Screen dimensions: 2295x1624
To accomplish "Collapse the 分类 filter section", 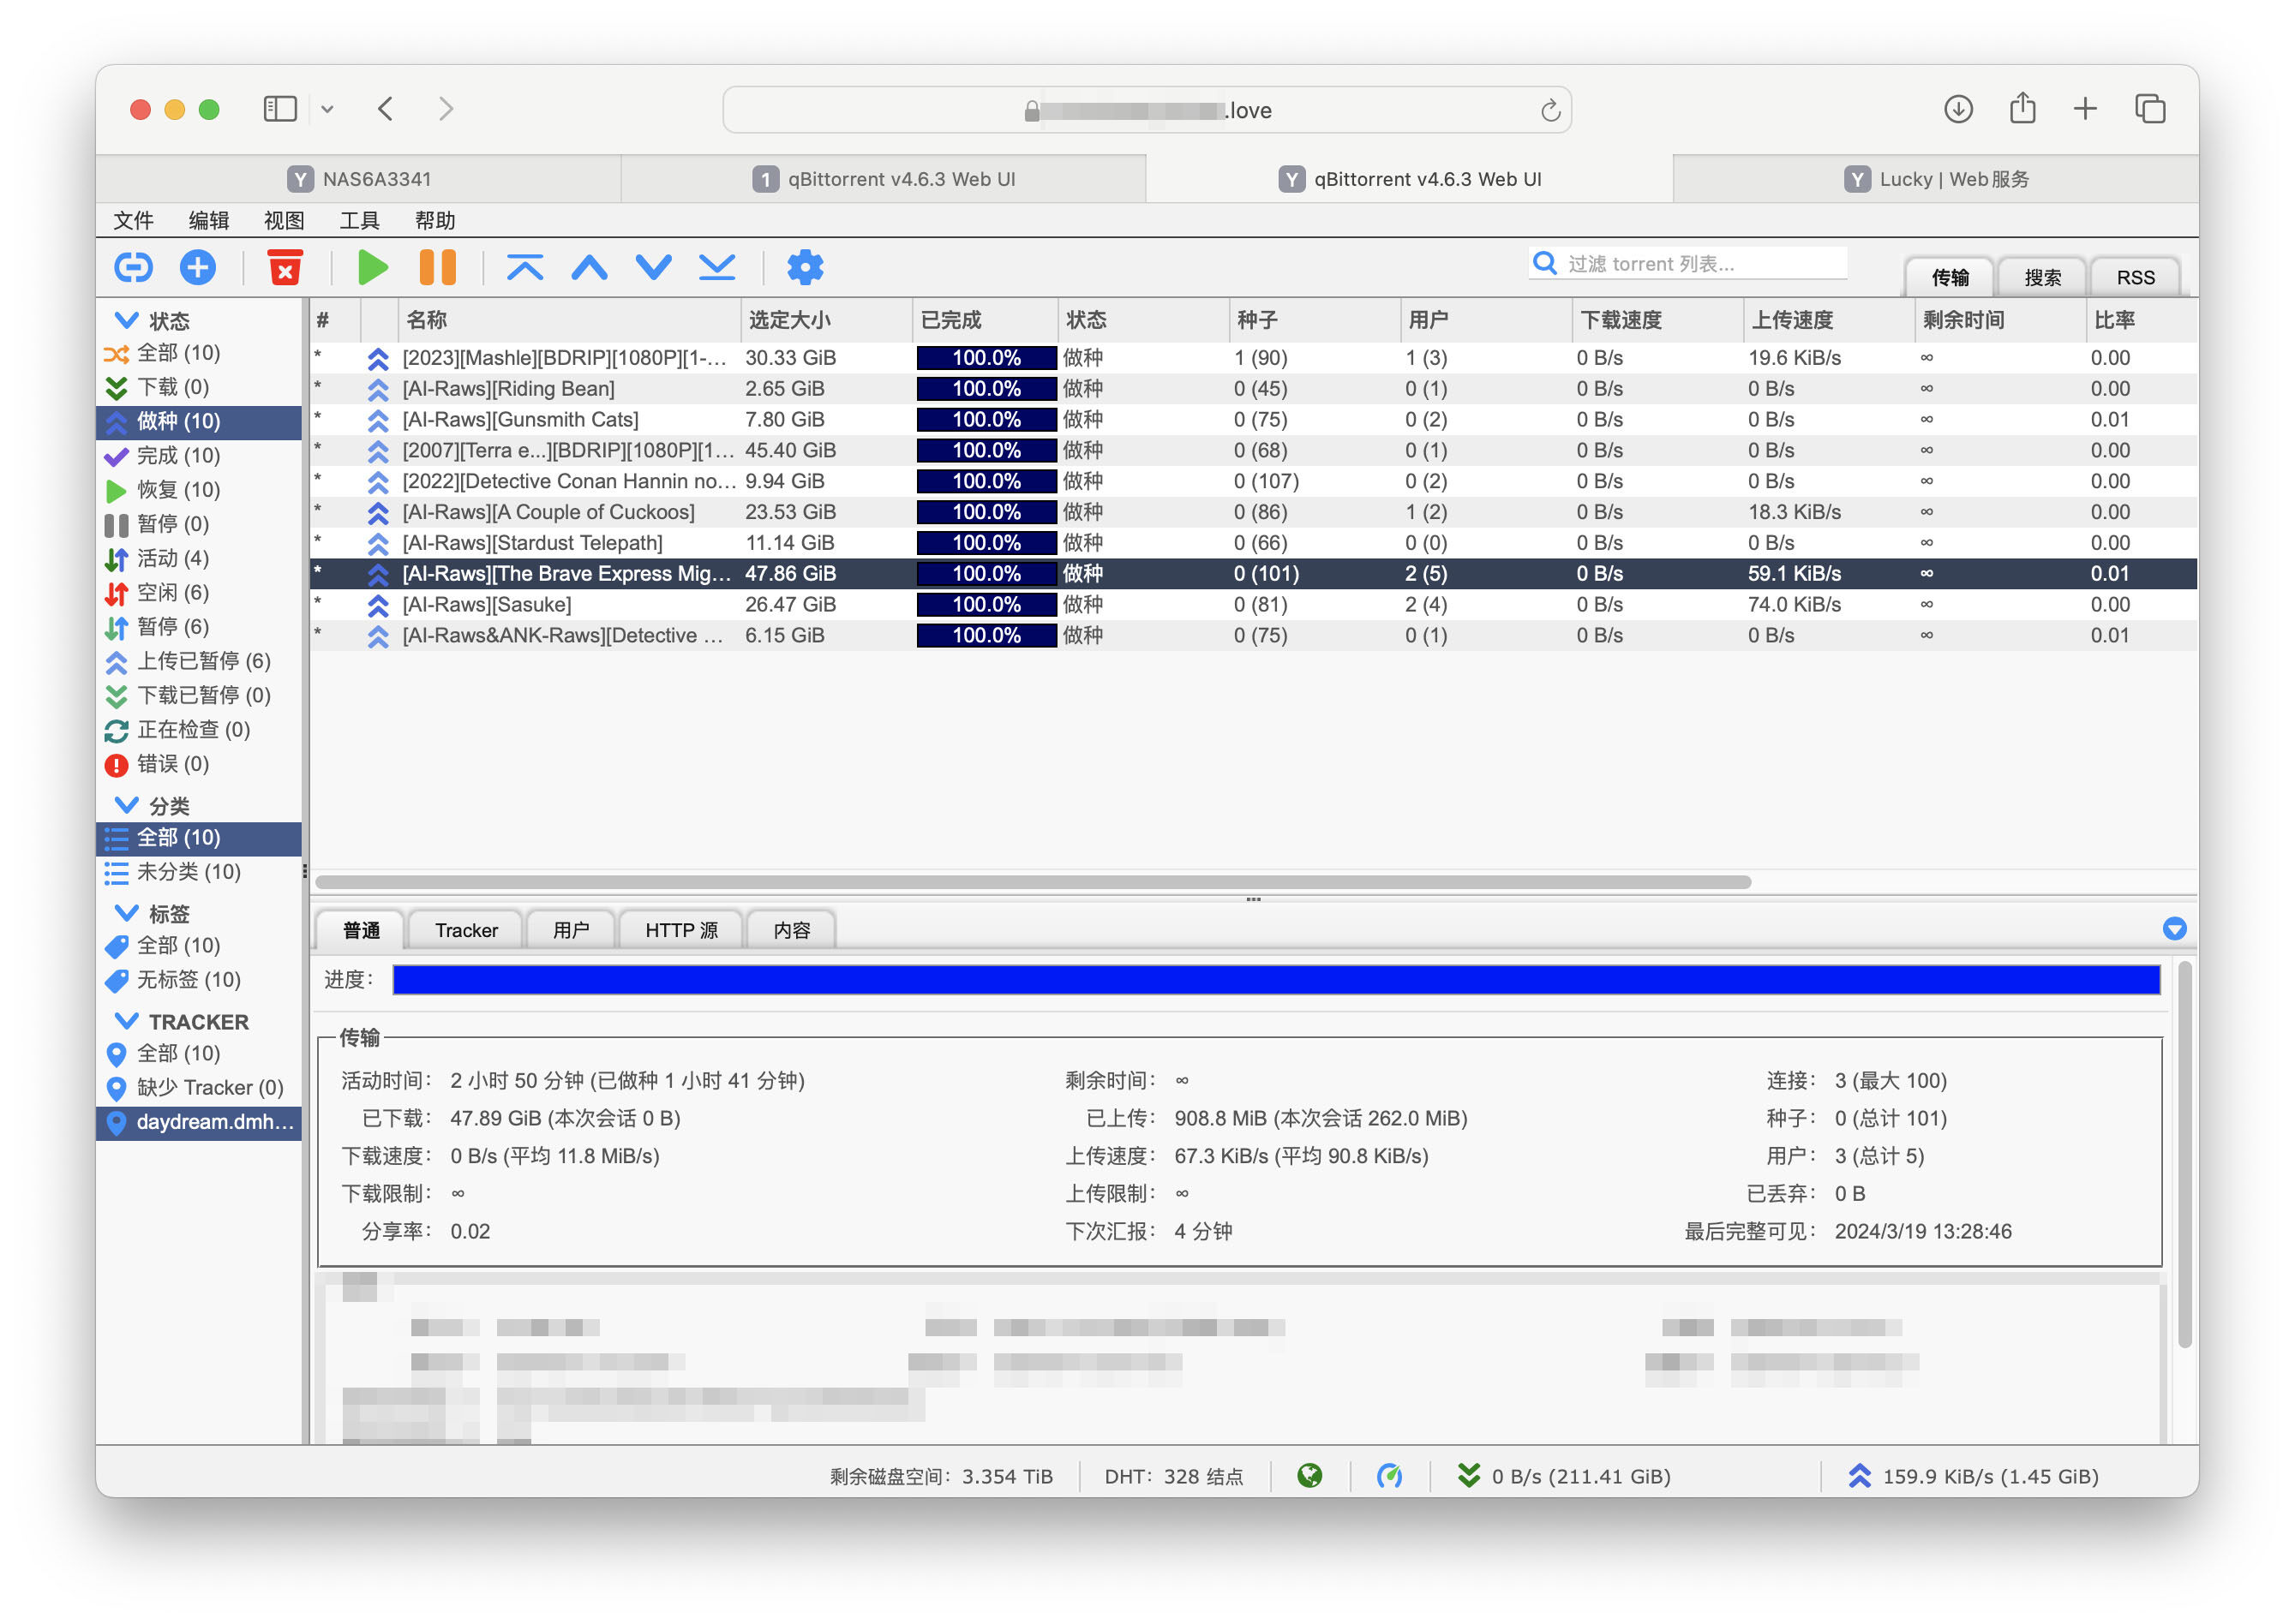I will [127, 805].
